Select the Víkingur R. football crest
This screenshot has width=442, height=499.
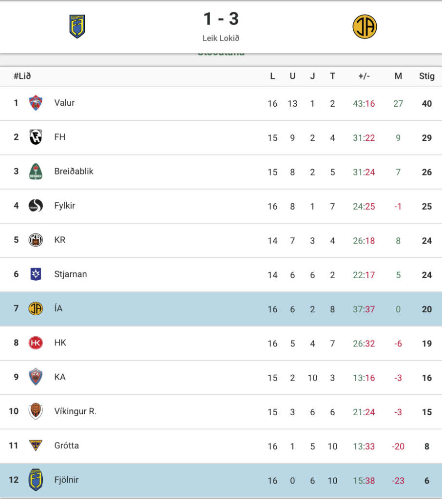36,411
